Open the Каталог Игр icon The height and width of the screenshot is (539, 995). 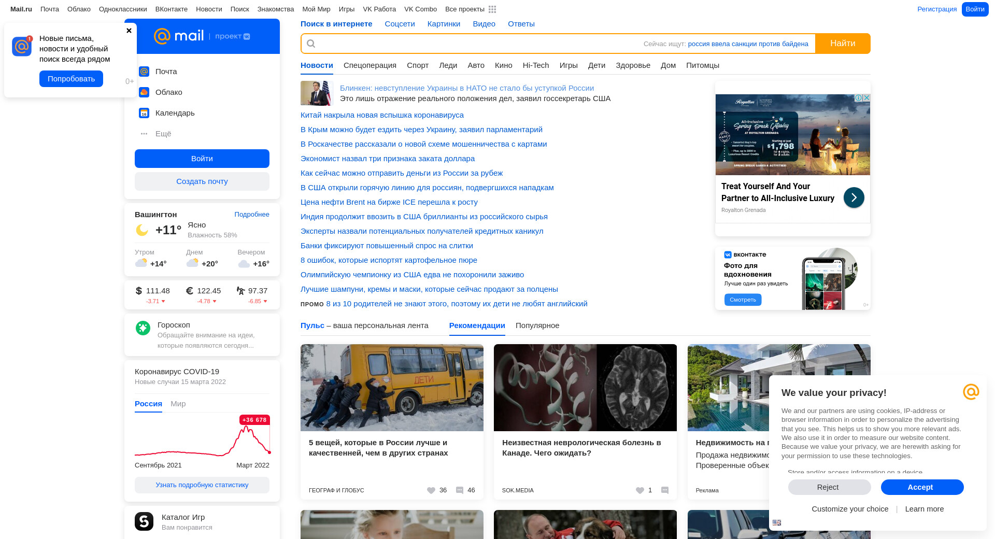(144, 521)
